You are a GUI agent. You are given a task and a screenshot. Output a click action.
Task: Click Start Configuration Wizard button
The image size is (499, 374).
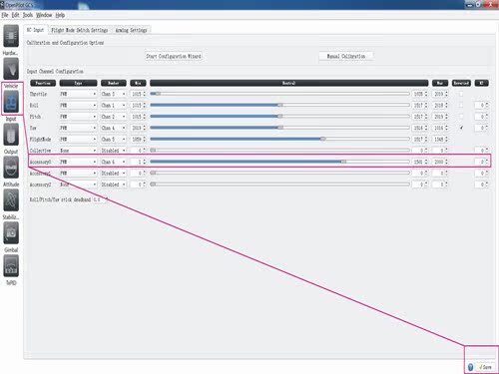coord(174,56)
